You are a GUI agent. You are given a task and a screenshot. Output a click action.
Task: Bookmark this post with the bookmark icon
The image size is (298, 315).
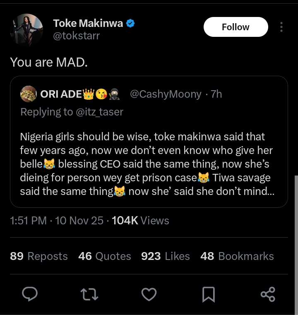[208, 294]
